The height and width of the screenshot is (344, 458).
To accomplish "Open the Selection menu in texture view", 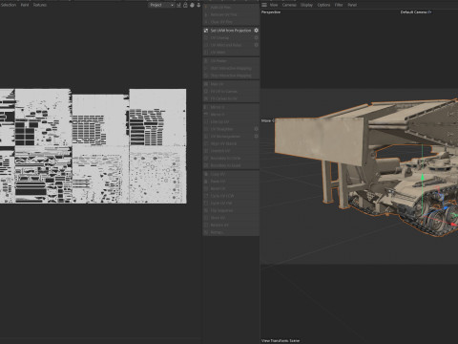I will pyautogui.click(x=9, y=5).
